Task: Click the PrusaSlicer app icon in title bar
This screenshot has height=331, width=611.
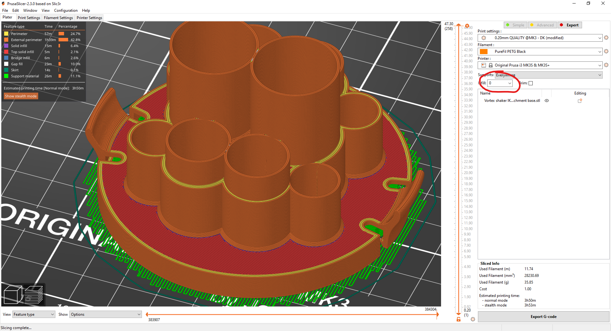Action: click(x=4, y=4)
